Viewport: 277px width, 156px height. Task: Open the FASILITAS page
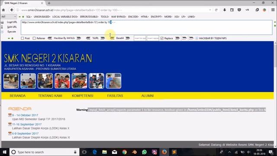tap(115, 96)
